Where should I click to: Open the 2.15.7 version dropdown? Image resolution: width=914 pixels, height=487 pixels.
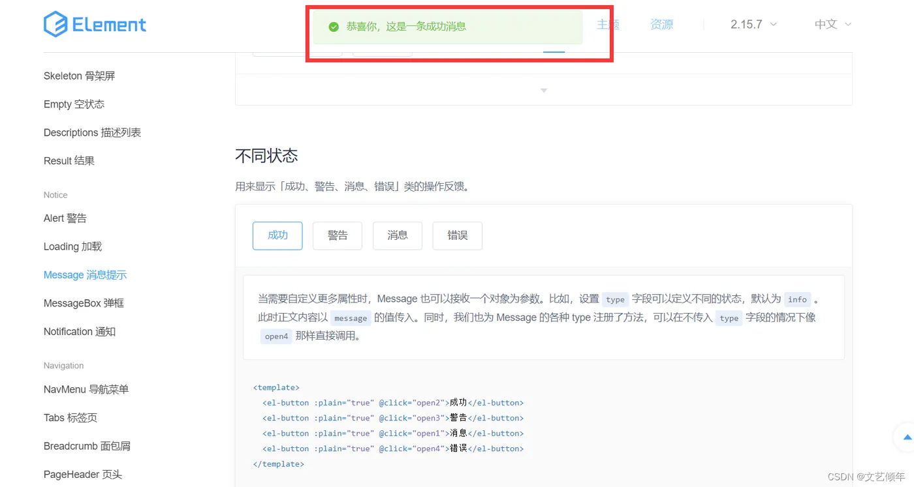pos(752,24)
